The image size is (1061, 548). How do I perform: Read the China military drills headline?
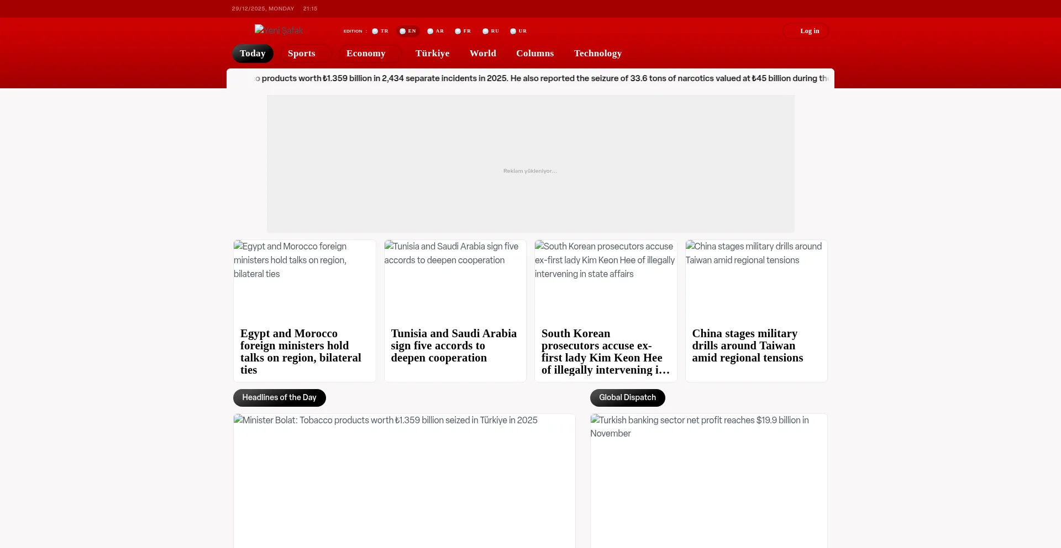pyautogui.click(x=747, y=345)
